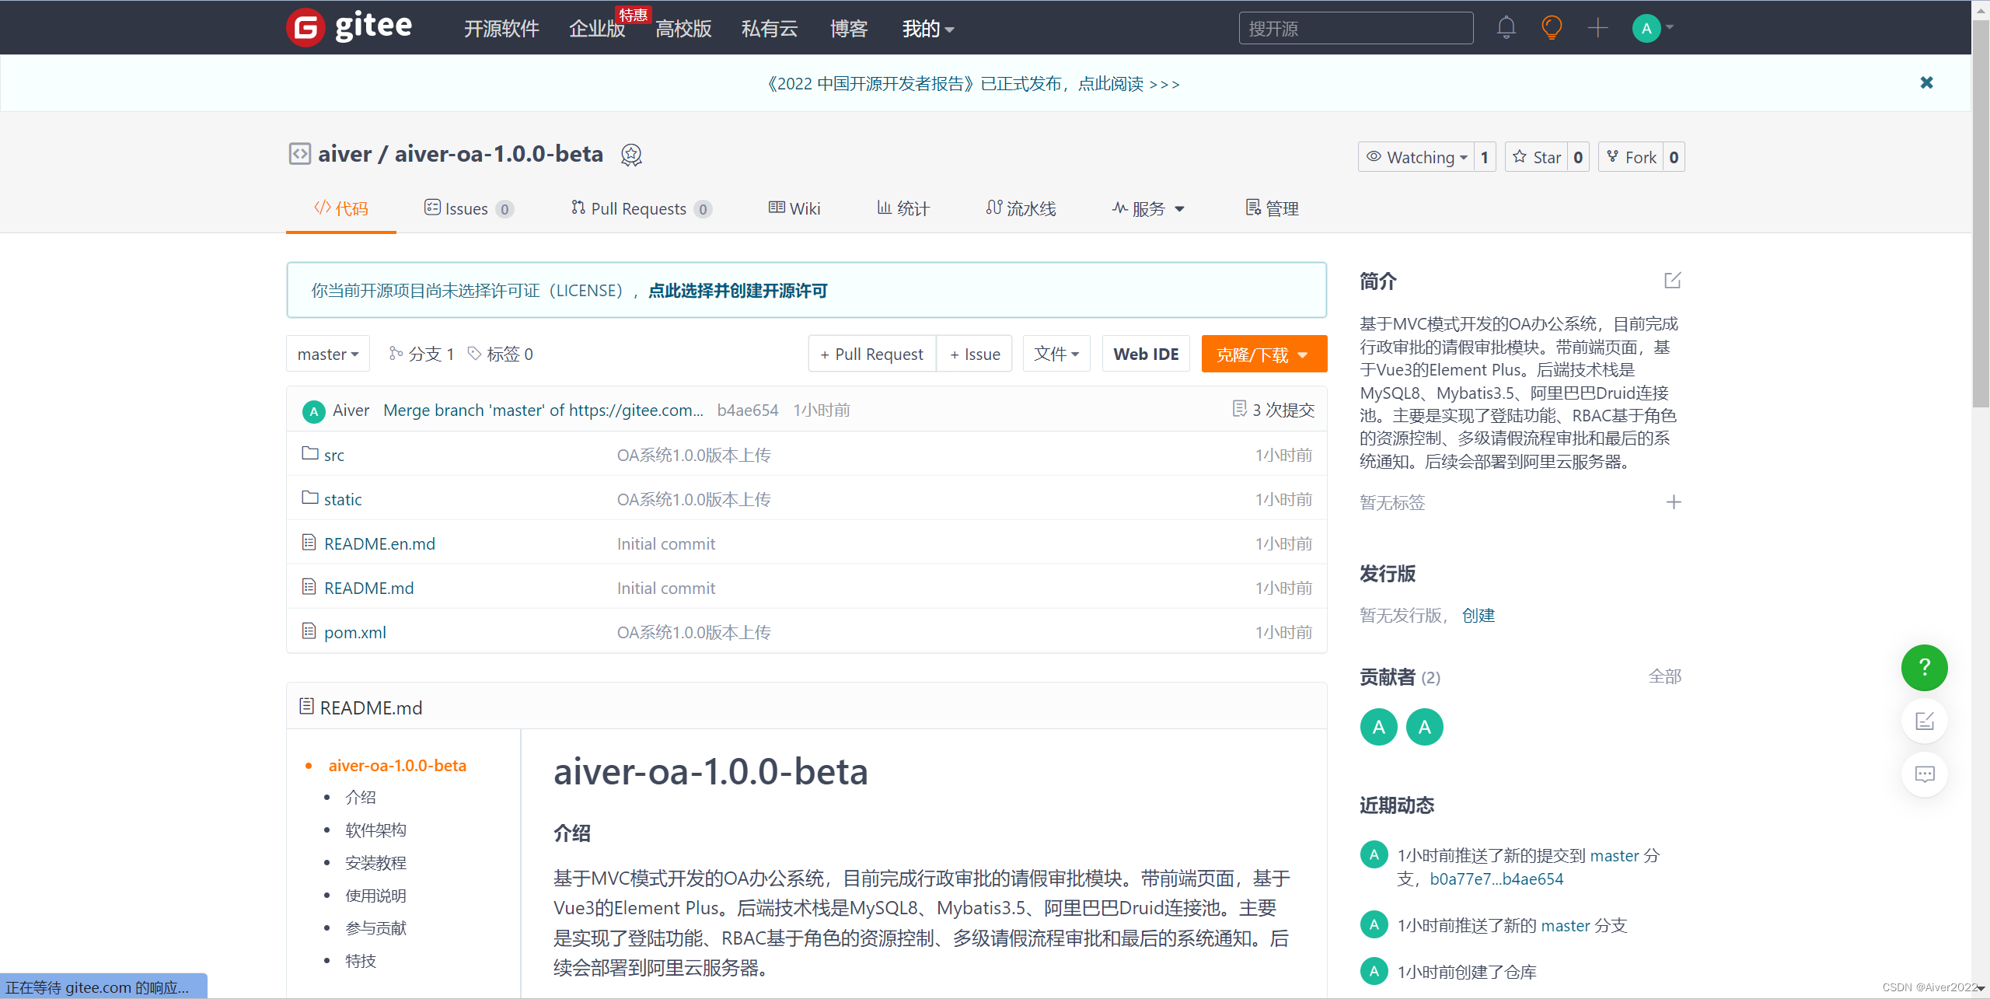This screenshot has width=1990, height=999.
Task: Open the Wiki tab
Action: pos(793,208)
